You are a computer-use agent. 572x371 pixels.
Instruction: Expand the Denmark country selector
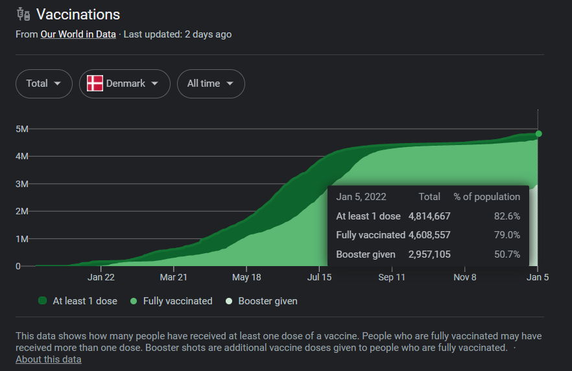pyautogui.click(x=125, y=84)
